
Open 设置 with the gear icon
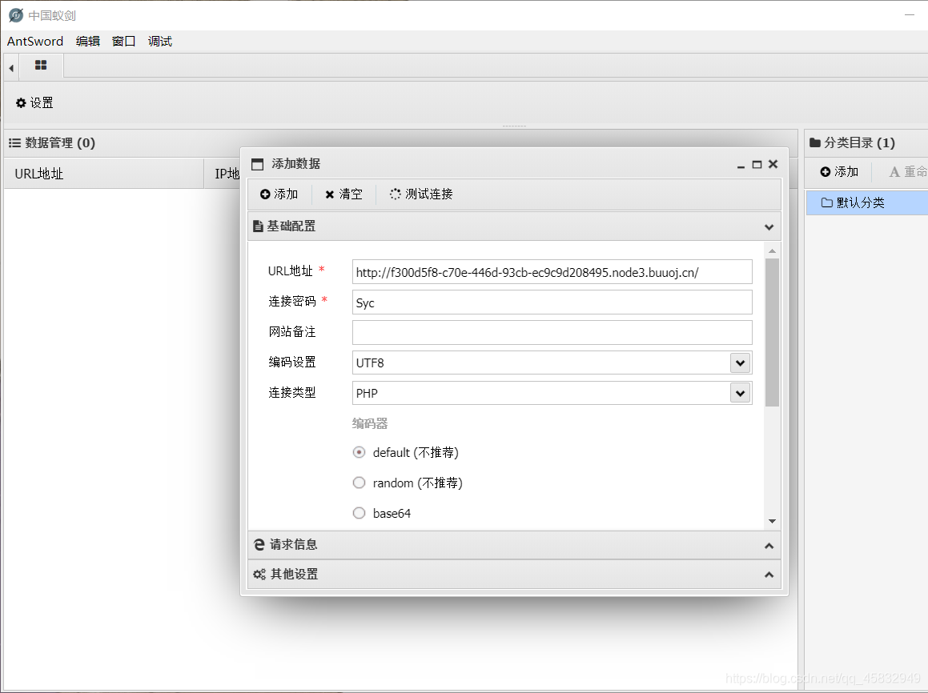(x=34, y=103)
